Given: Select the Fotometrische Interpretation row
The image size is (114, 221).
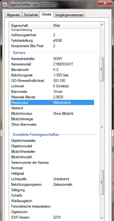Looking at the screenshot, I should 52,206.
